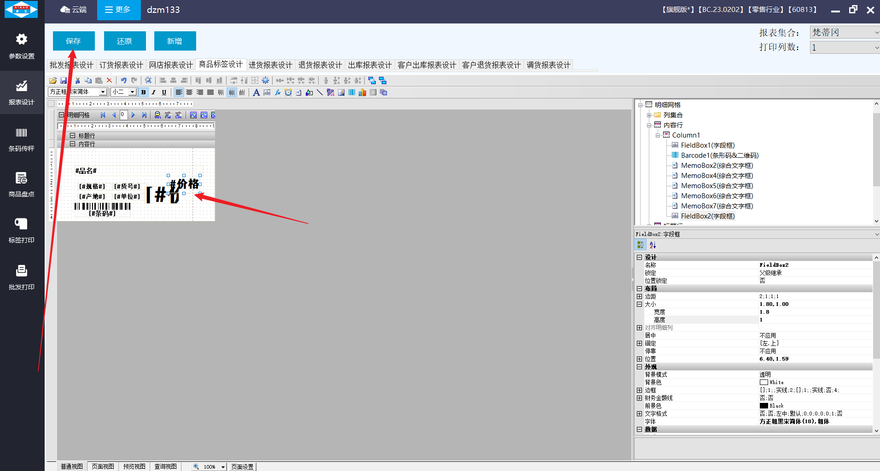The width and height of the screenshot is (880, 471).
Task: Click the 还原 button
Action: pyautogui.click(x=125, y=41)
